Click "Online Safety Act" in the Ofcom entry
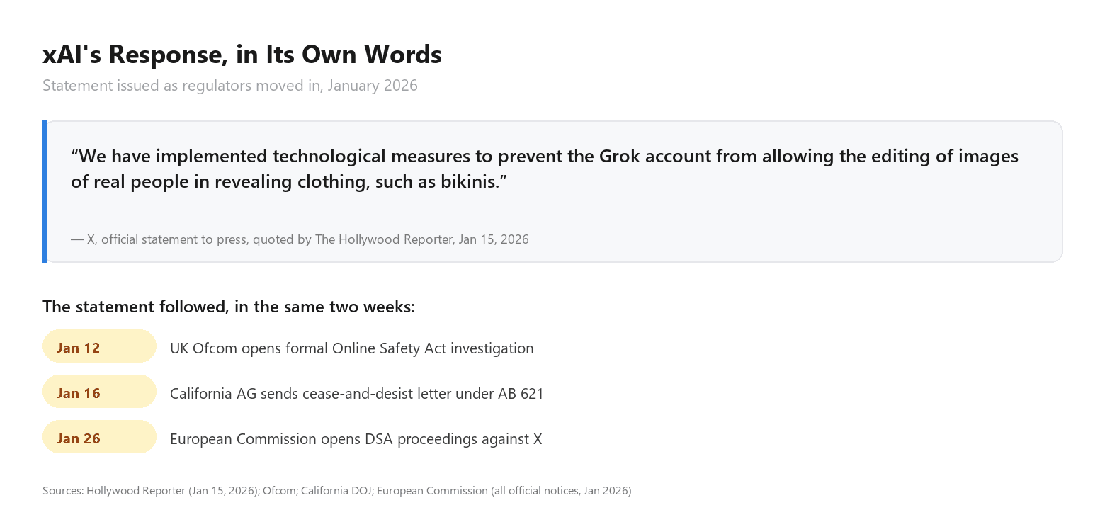This screenshot has width=1105, height=510. pyautogui.click(x=390, y=348)
